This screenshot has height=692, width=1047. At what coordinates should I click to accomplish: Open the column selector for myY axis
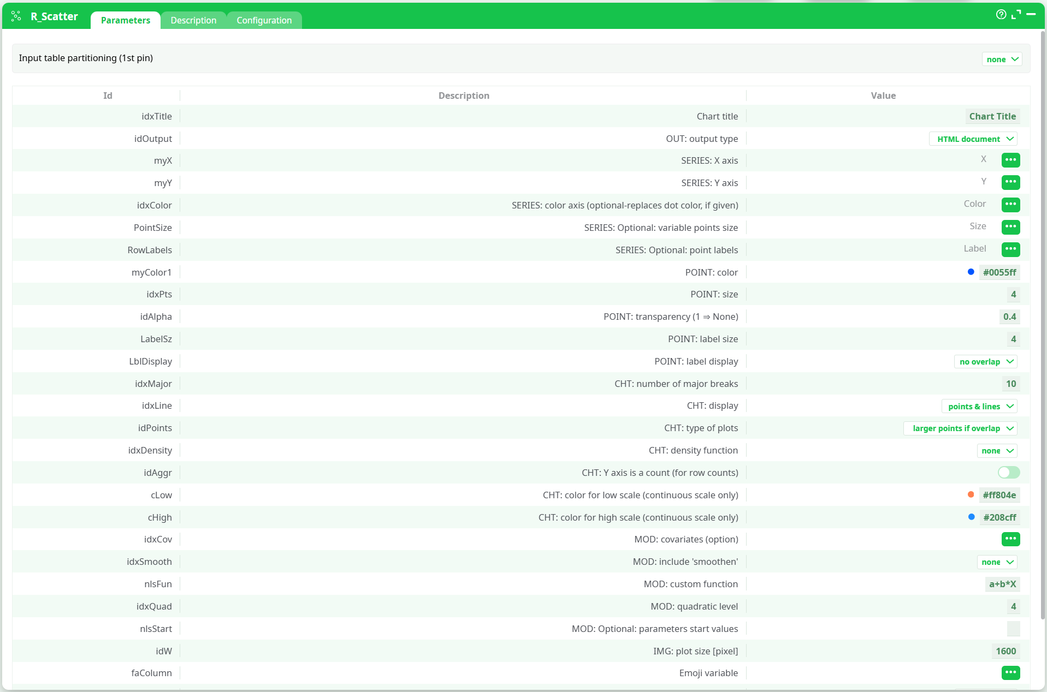(x=1010, y=182)
